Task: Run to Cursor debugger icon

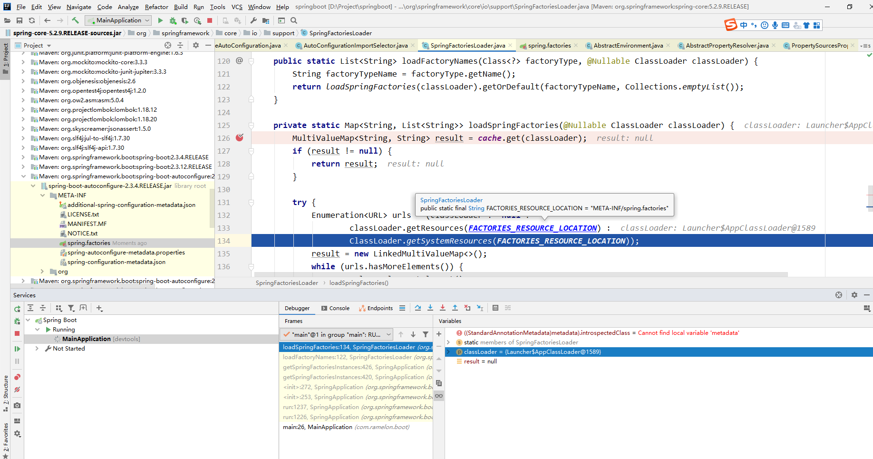Action: click(x=480, y=308)
